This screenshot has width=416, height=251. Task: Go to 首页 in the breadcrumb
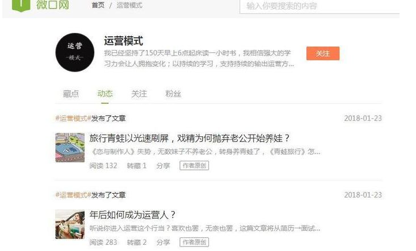pos(98,5)
